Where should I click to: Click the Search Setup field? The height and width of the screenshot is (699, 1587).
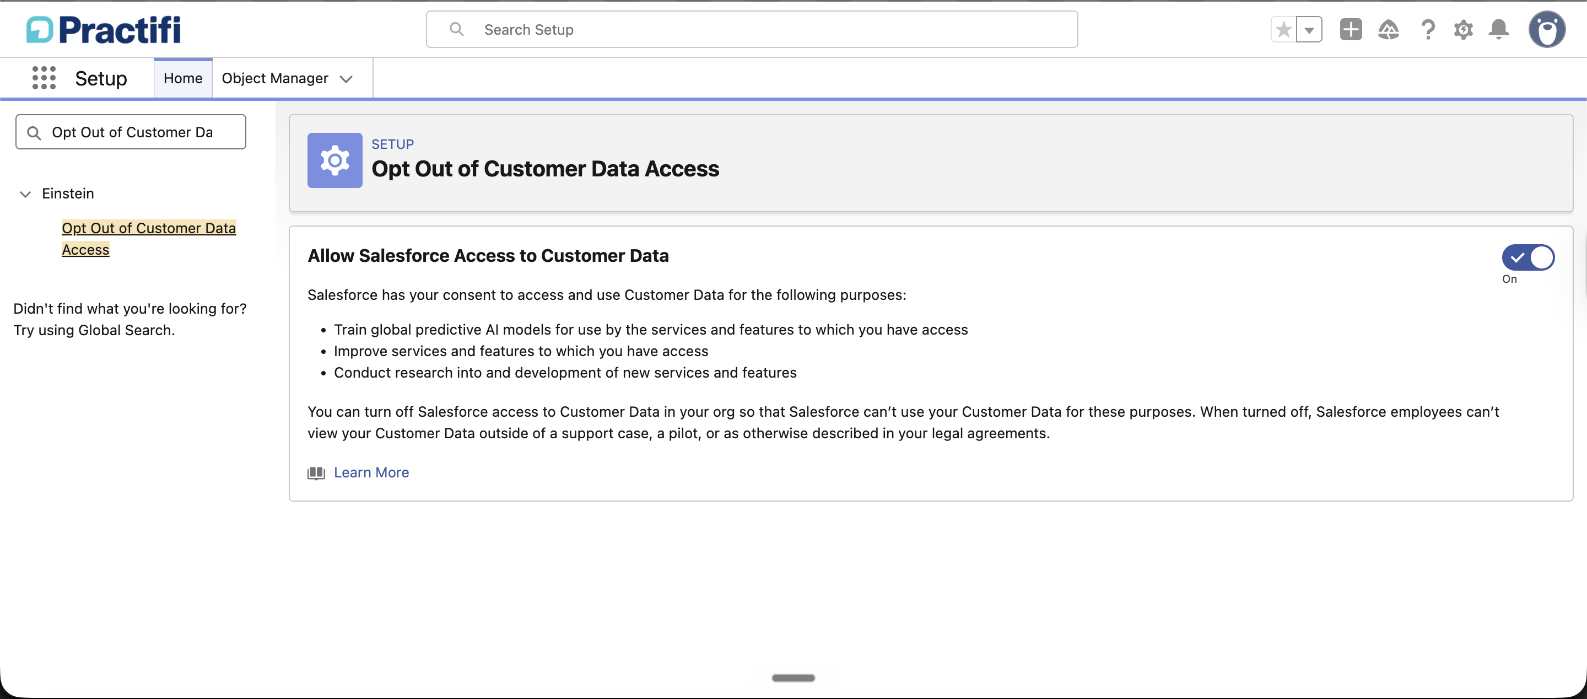tap(752, 30)
